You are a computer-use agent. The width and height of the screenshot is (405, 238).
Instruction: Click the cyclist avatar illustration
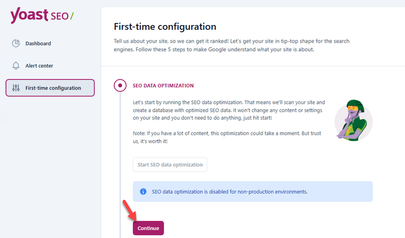[x=353, y=120]
